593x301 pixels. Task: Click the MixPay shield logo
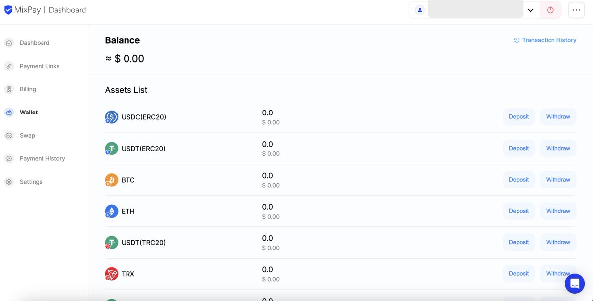(x=8, y=10)
